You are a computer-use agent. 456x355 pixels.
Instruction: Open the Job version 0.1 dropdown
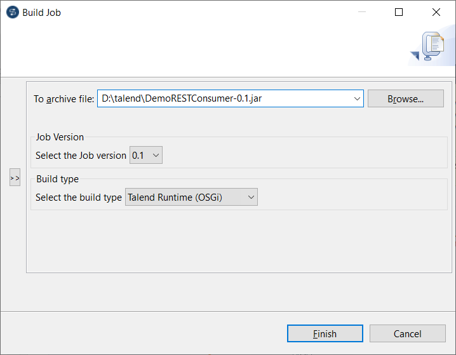pos(146,155)
